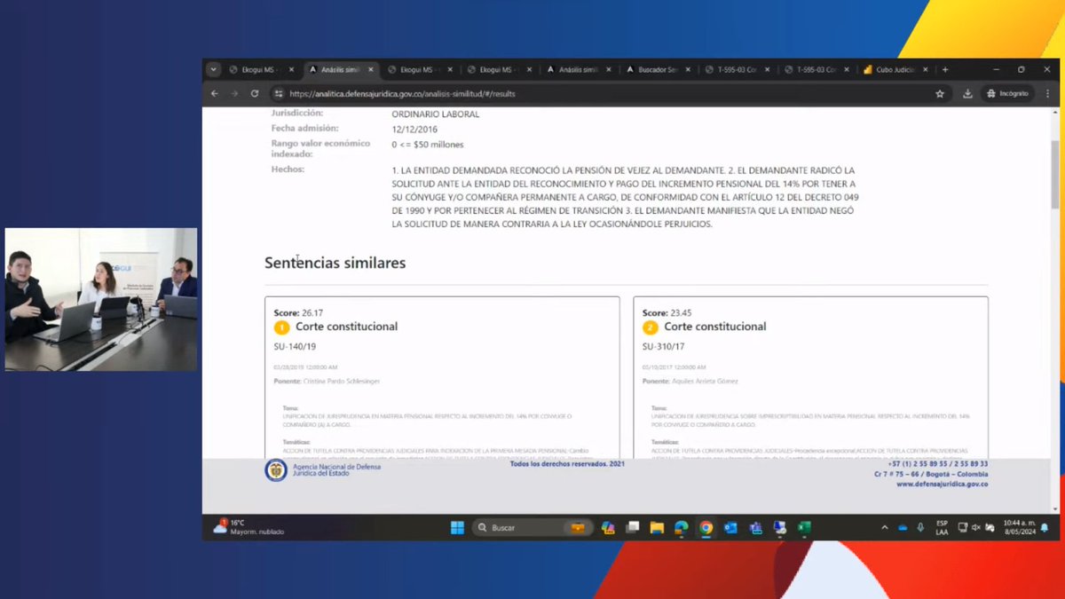
Task: Open Outlook from the taskbar
Action: [730, 527]
